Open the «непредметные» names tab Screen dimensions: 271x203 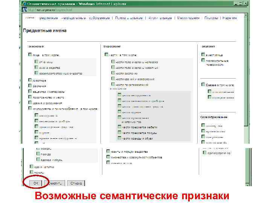pyautogui.click(x=74, y=18)
